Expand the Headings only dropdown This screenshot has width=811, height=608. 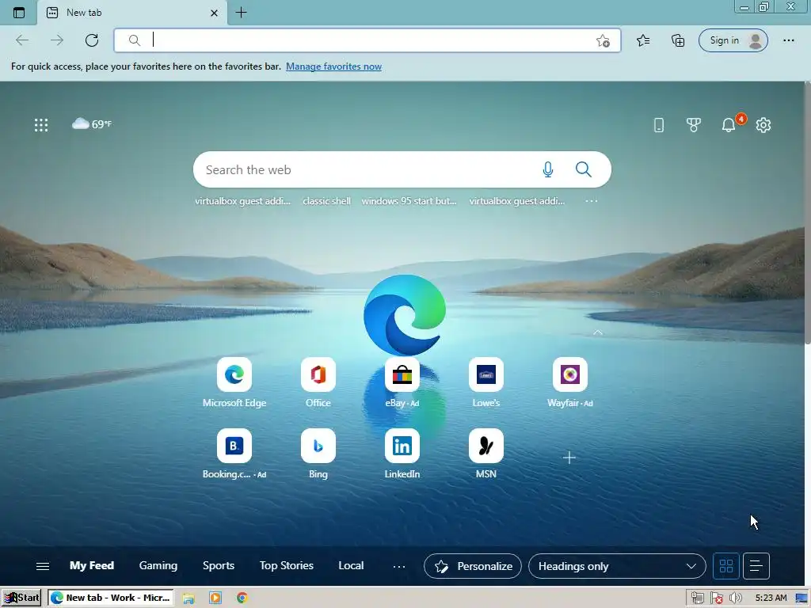pos(617,566)
